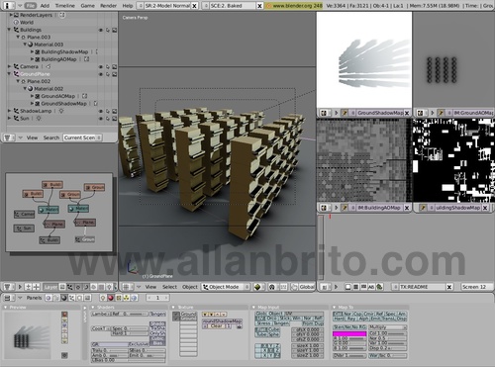This screenshot has width=495, height=367.
Task: Click the Clear button in Texture panel
Action: pyautogui.click(x=217, y=325)
